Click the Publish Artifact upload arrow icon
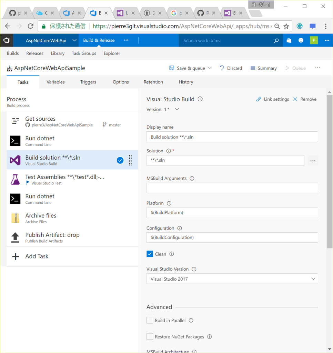This screenshot has height=353, width=333. tap(15, 237)
